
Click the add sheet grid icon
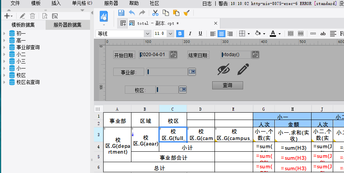pos(123,23)
